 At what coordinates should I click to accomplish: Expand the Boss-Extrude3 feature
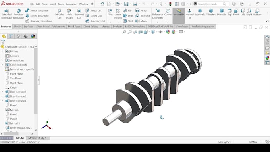coord(2,100)
